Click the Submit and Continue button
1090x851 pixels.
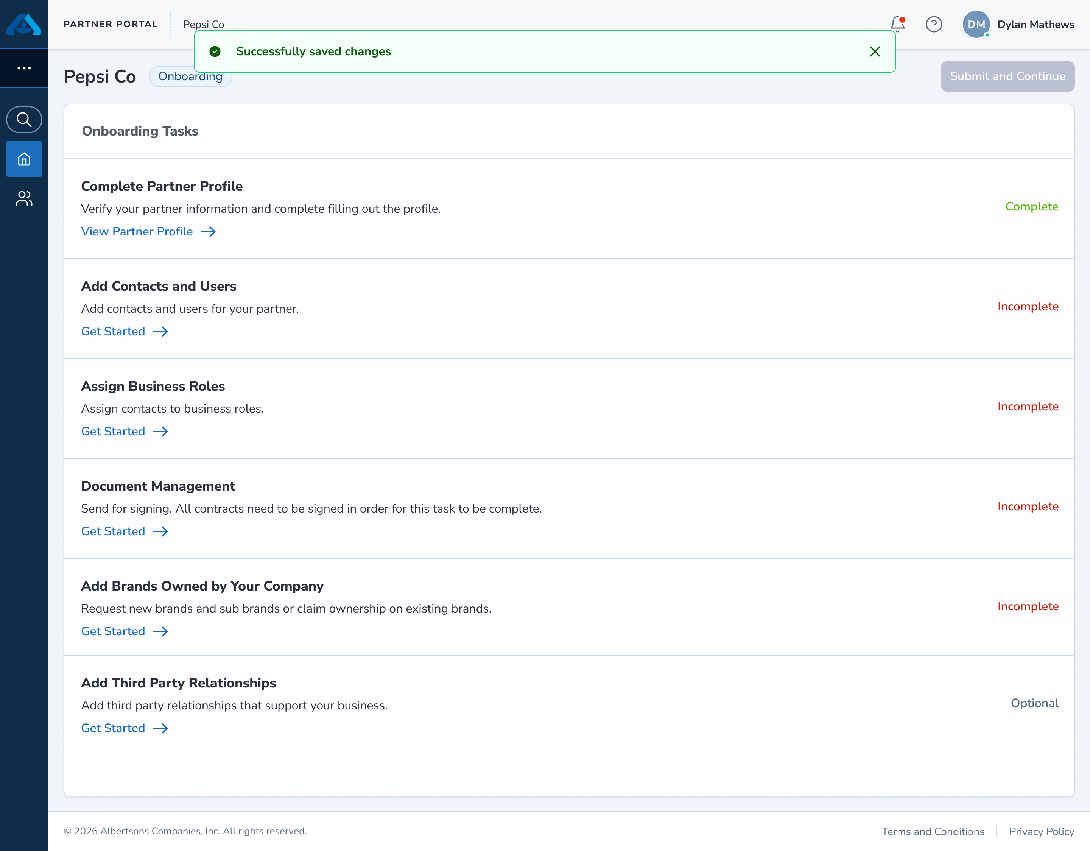[x=1007, y=76]
